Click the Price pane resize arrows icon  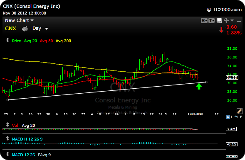click(x=7, y=40)
